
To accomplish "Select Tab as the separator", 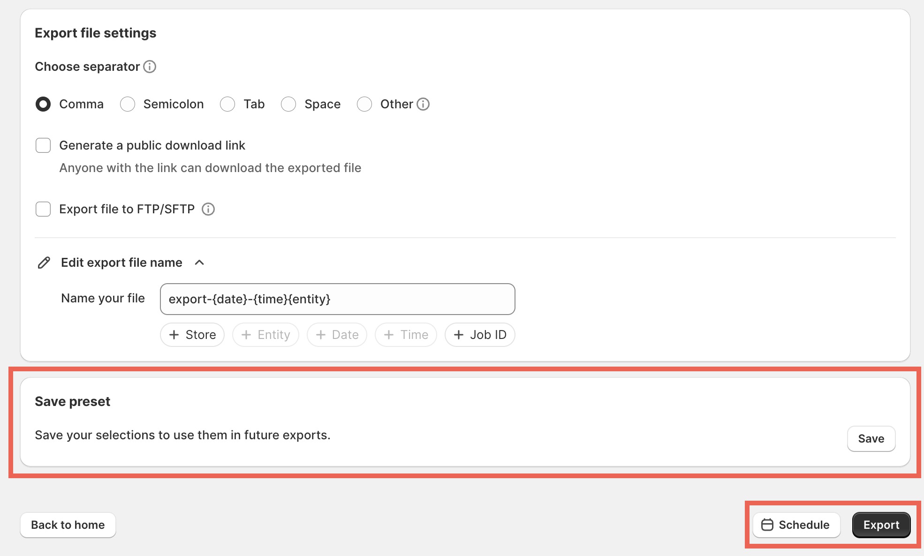I will click(227, 104).
